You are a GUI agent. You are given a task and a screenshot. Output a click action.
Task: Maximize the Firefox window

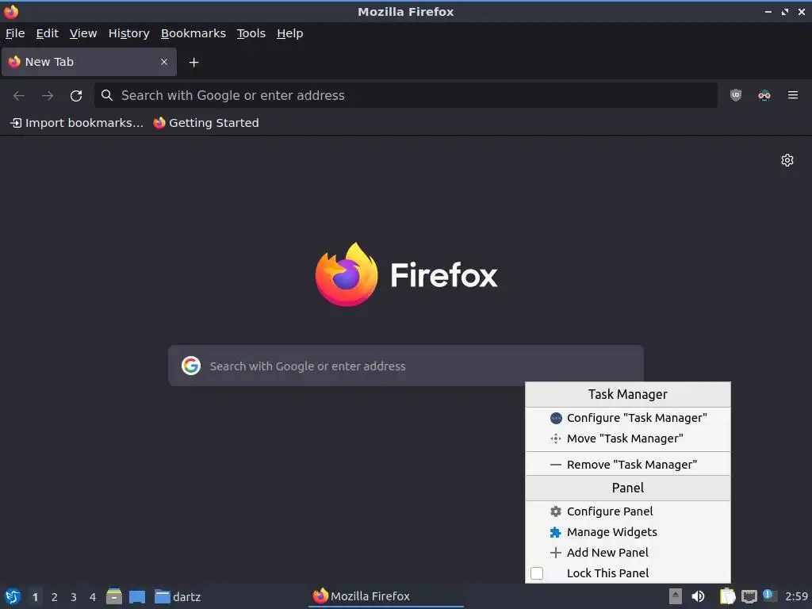[785, 11]
